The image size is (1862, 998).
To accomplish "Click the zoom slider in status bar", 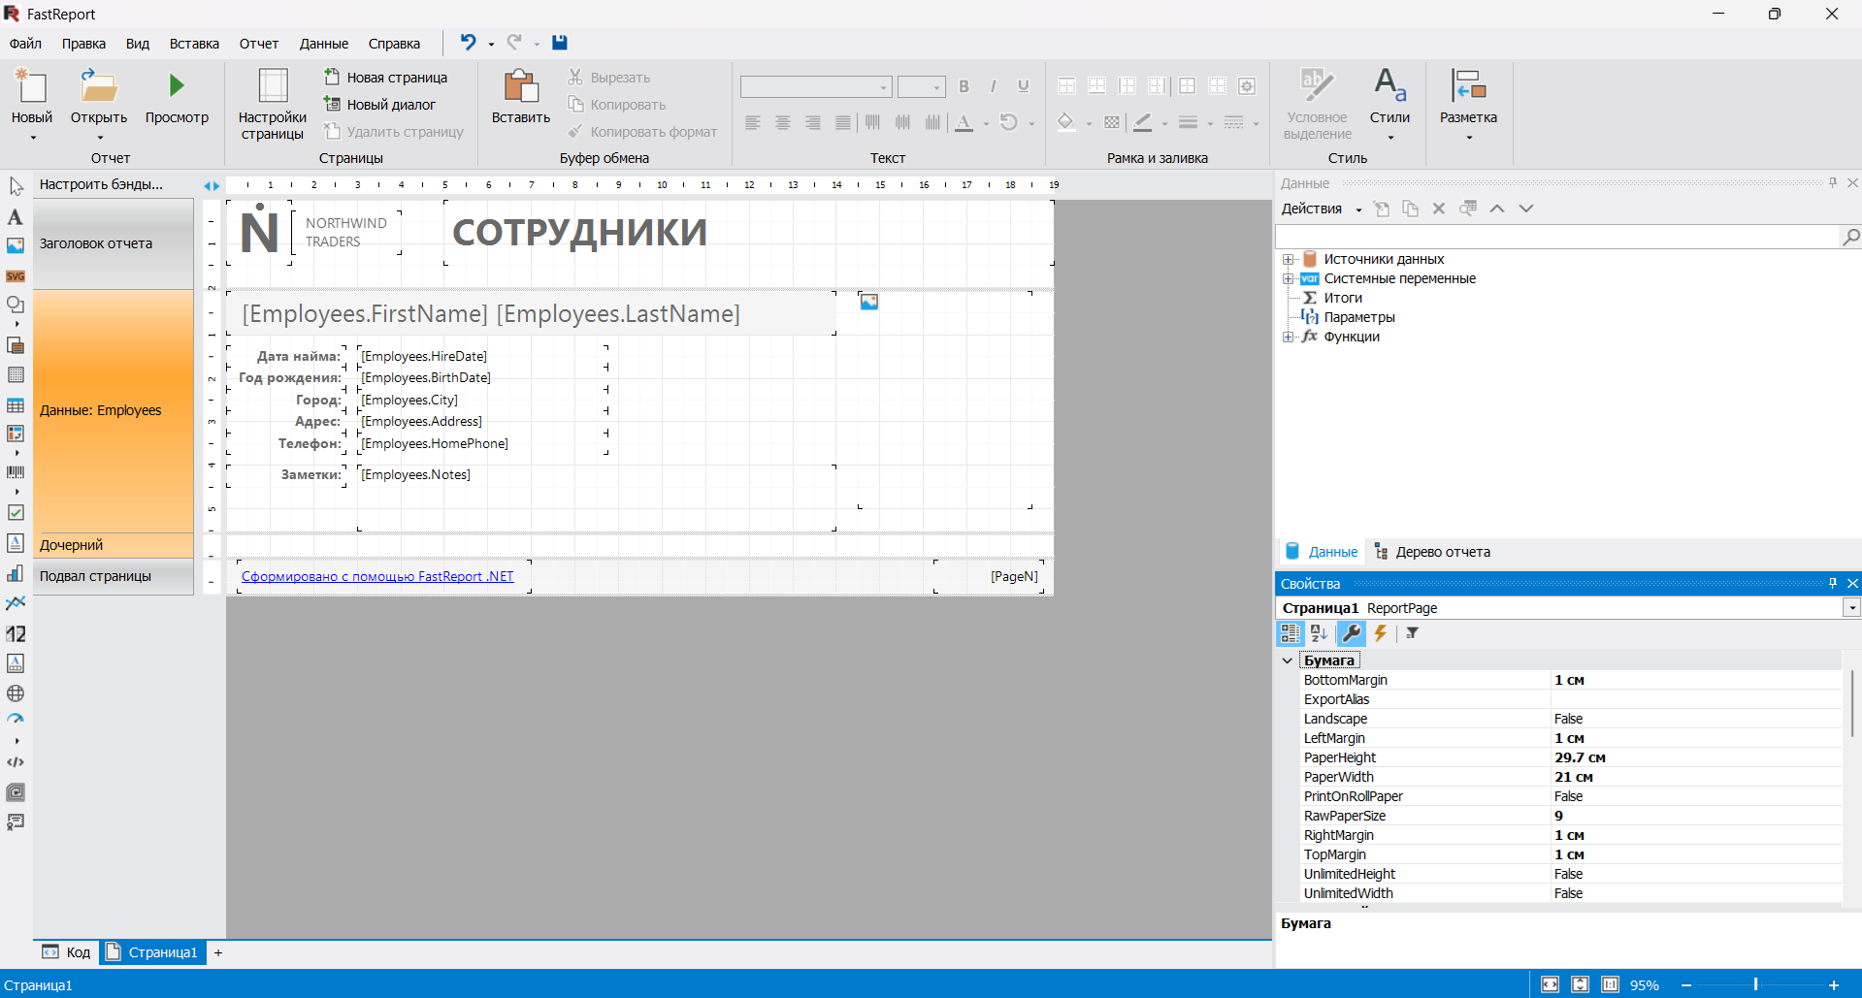I will click(1755, 984).
